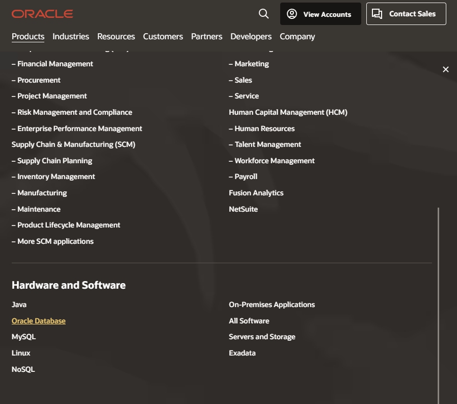Go to Human Resources
Image resolution: width=457 pixels, height=404 pixels.
[x=262, y=129]
